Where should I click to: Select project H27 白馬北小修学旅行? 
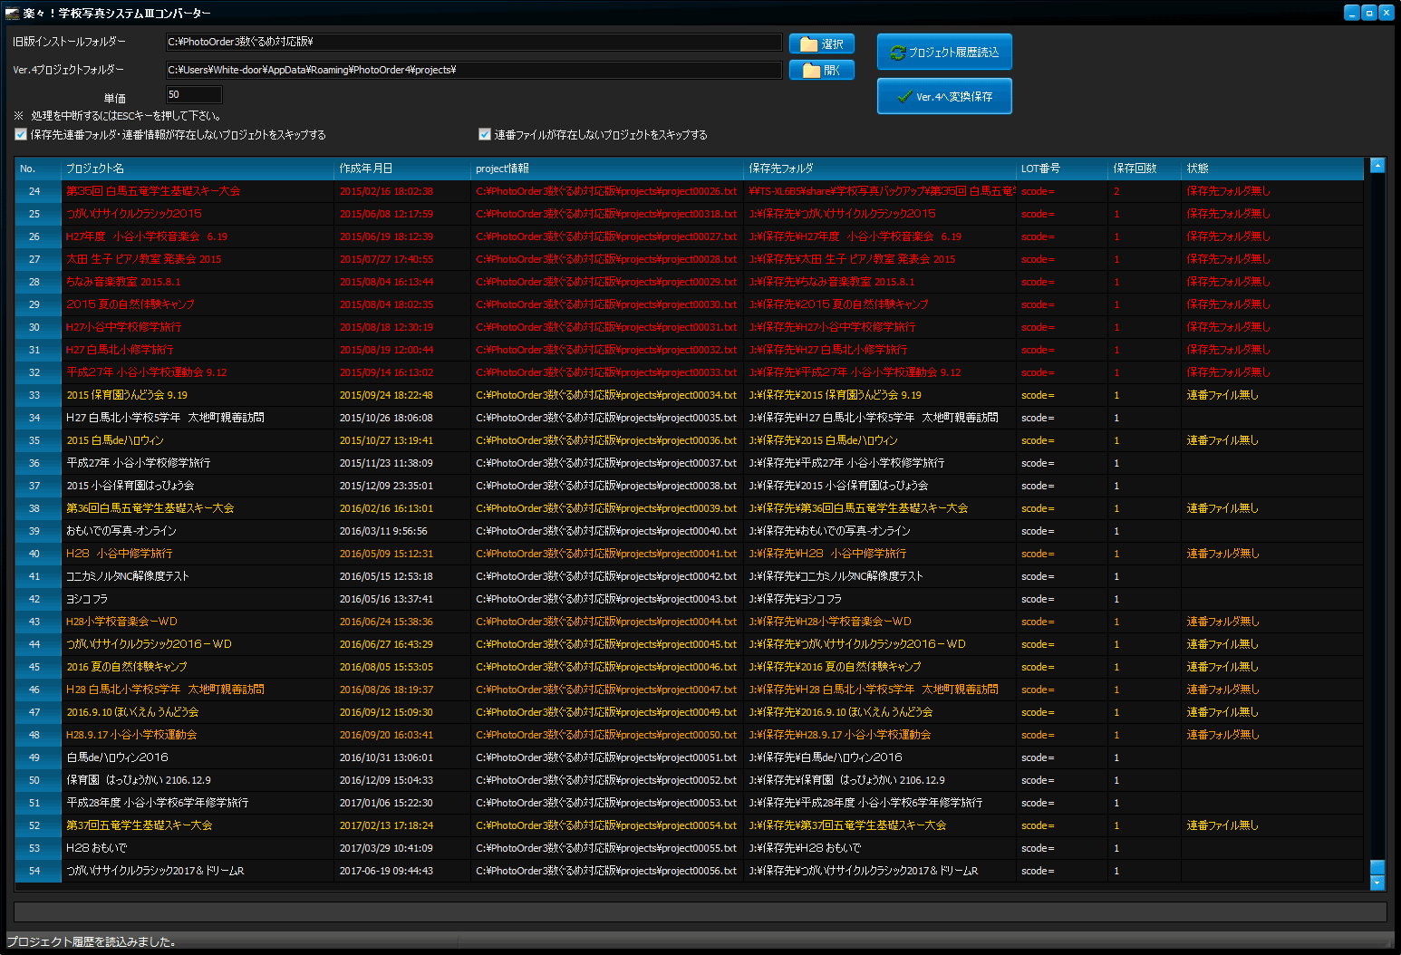pos(120,350)
